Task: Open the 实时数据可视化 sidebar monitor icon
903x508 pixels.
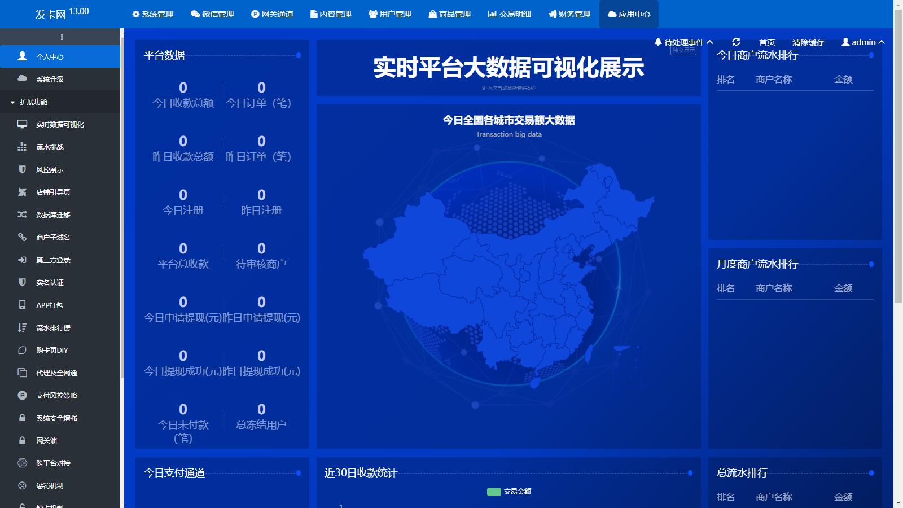Action: tap(22, 124)
